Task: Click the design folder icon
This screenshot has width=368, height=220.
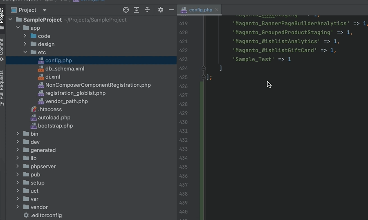Action: pyautogui.click(x=34, y=44)
